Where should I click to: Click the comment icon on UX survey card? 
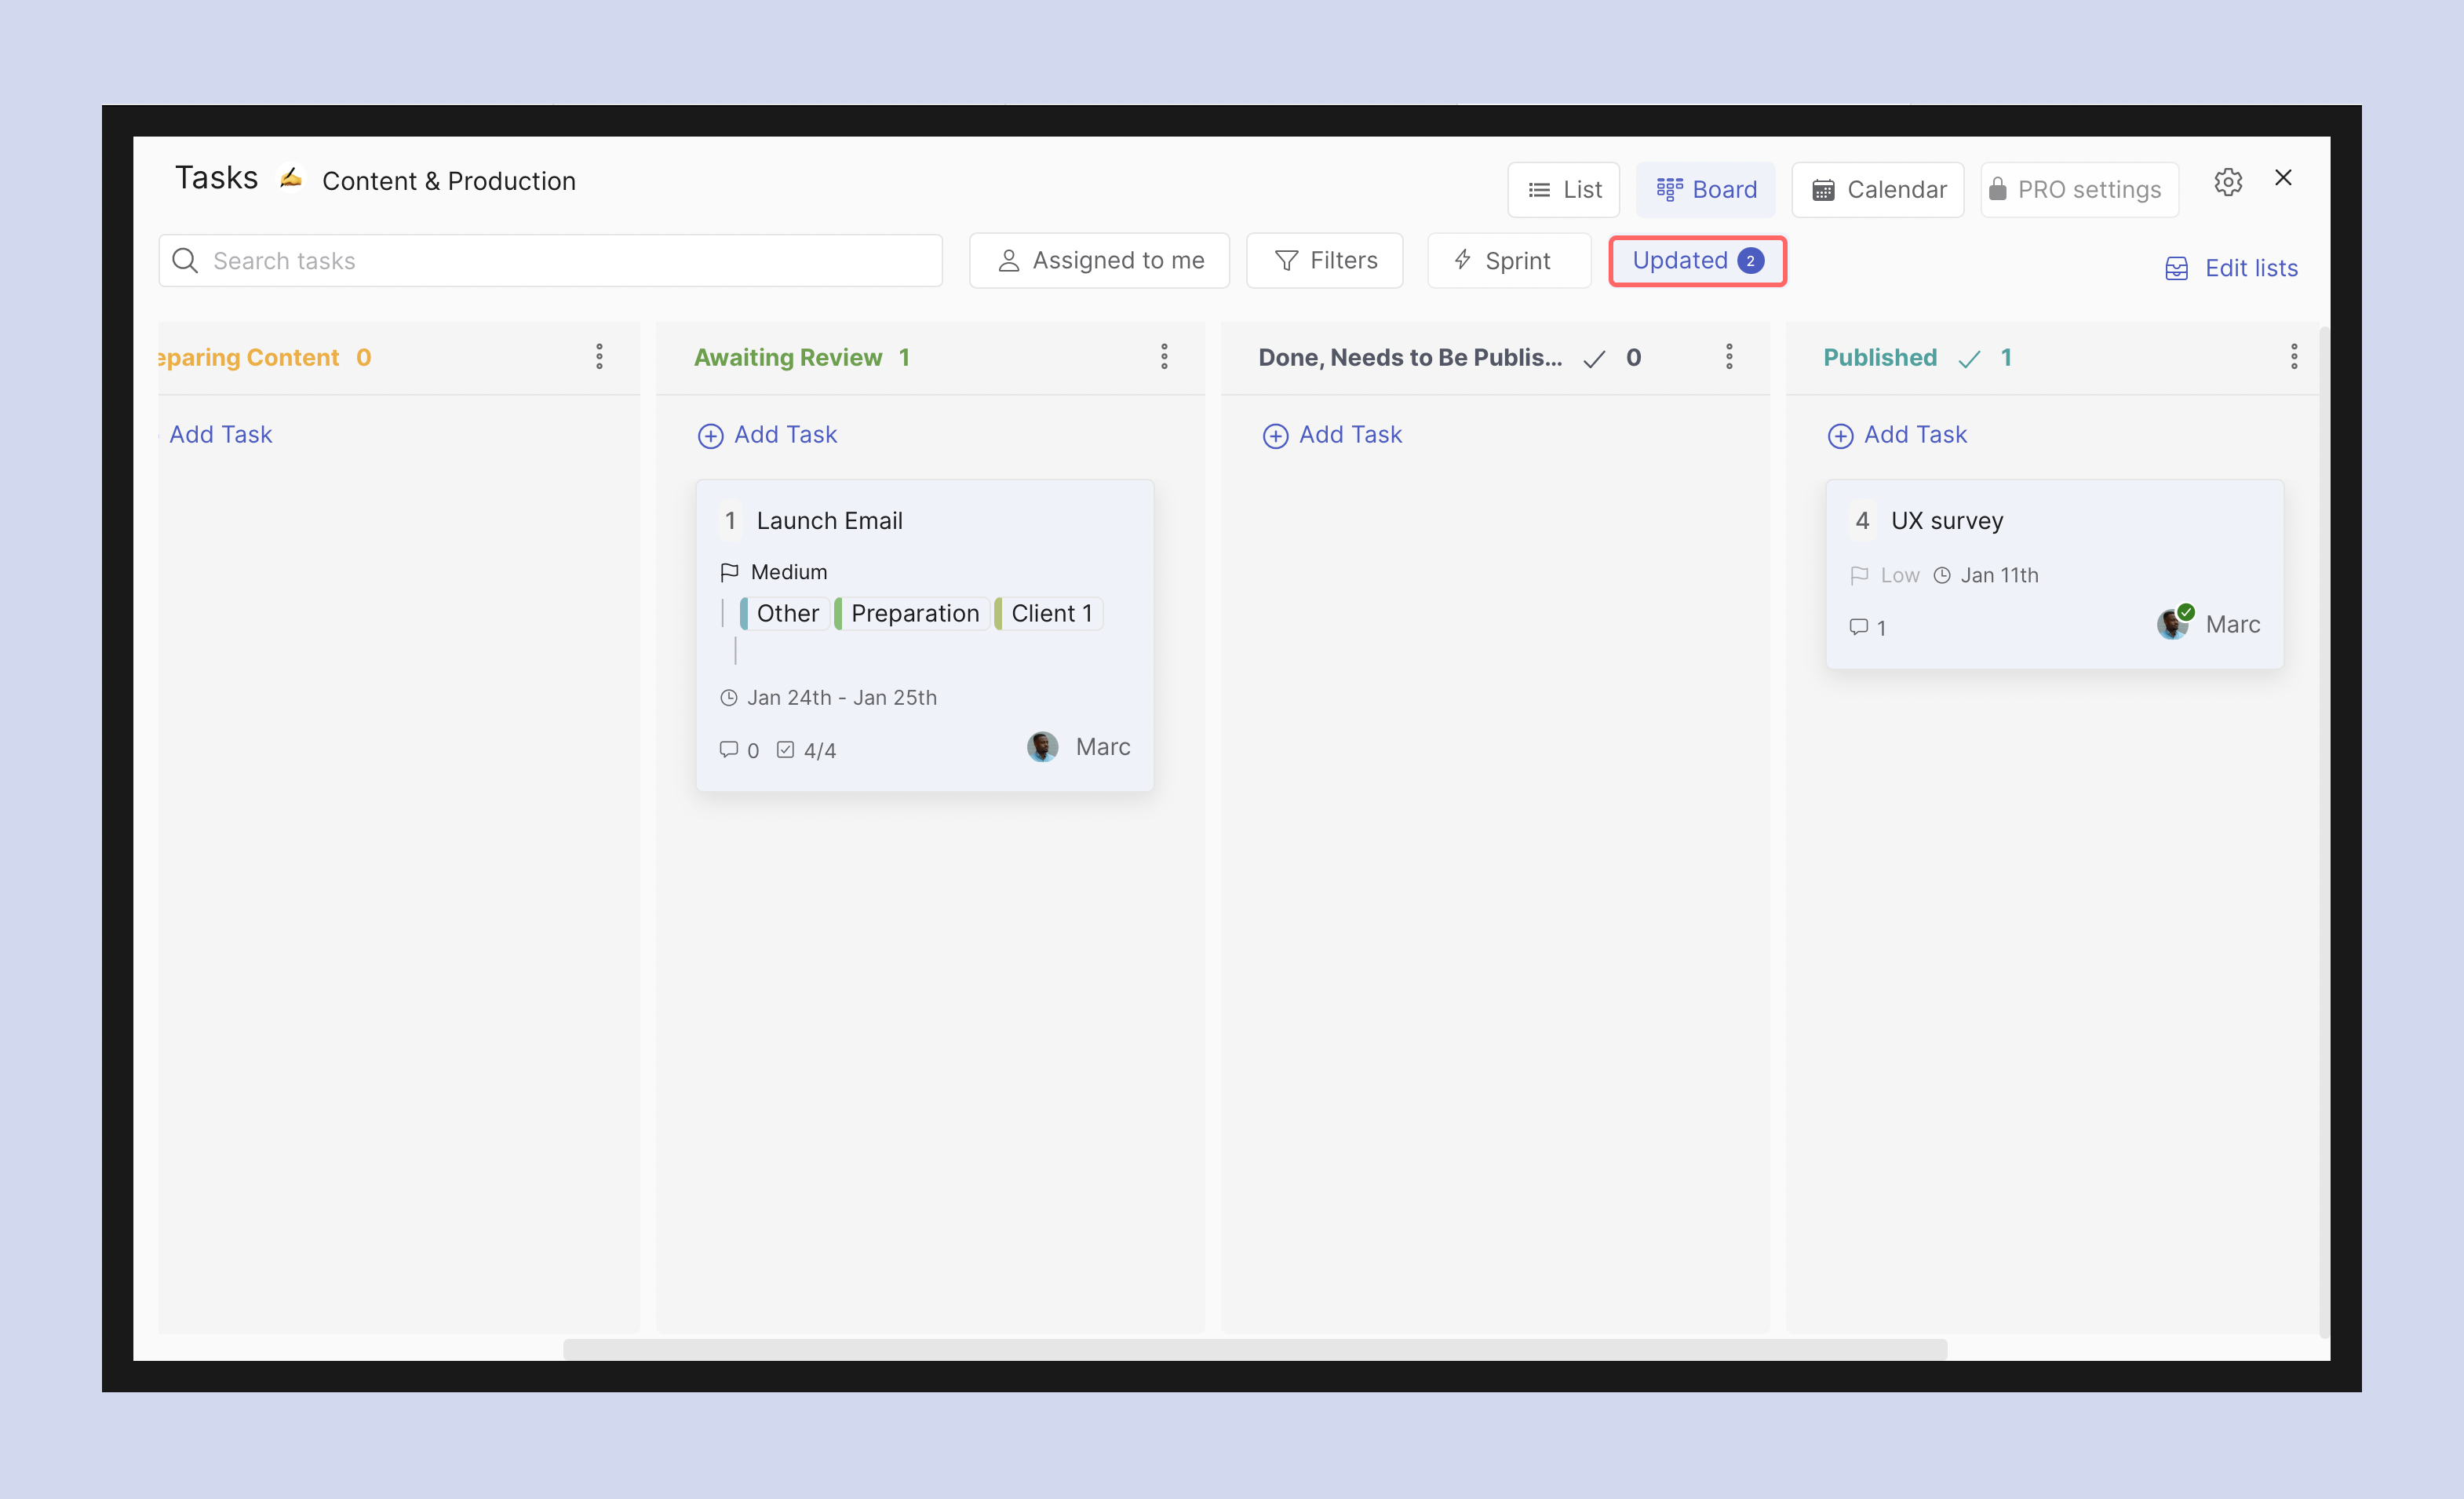1858,627
